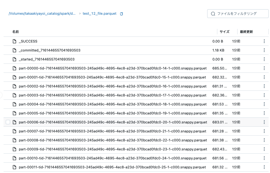Viewport: 270px width, 173px height.
Task: Sort by the 最終更新 column header
Action: coord(247,32)
